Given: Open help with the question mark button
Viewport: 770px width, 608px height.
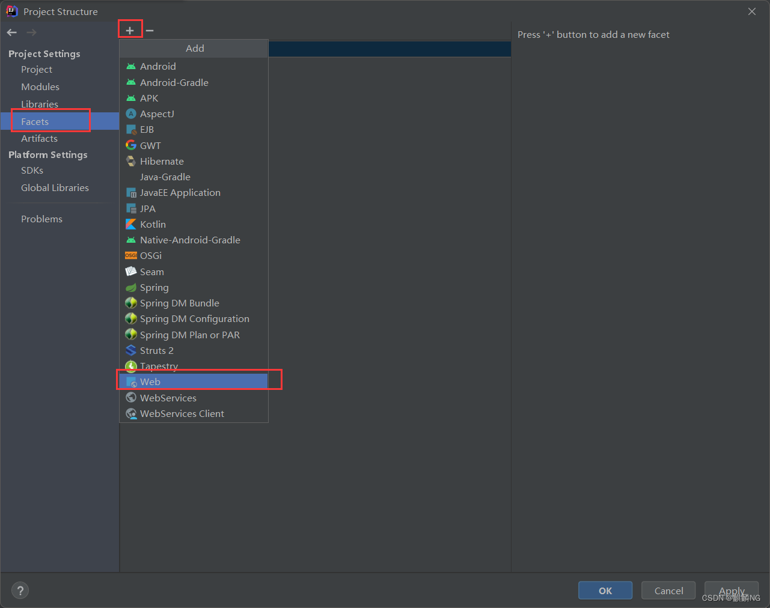Looking at the screenshot, I should [20, 591].
